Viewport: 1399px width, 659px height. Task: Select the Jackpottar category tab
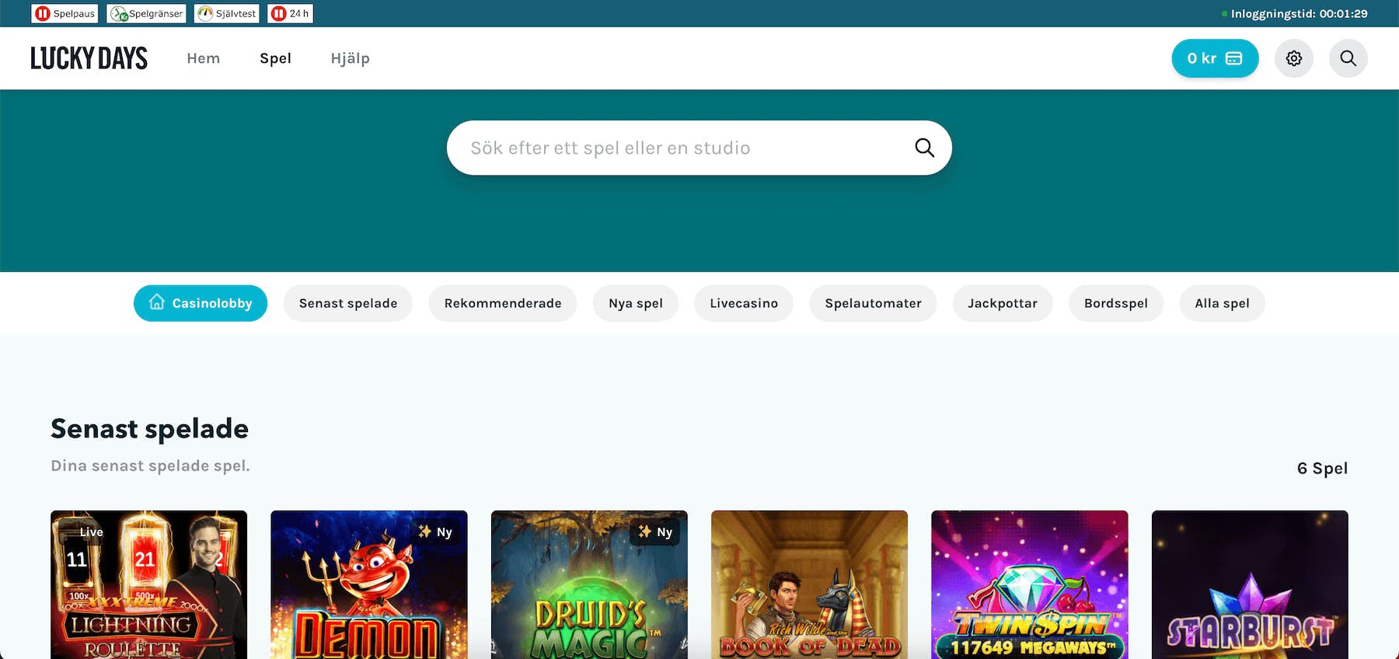pos(1003,303)
